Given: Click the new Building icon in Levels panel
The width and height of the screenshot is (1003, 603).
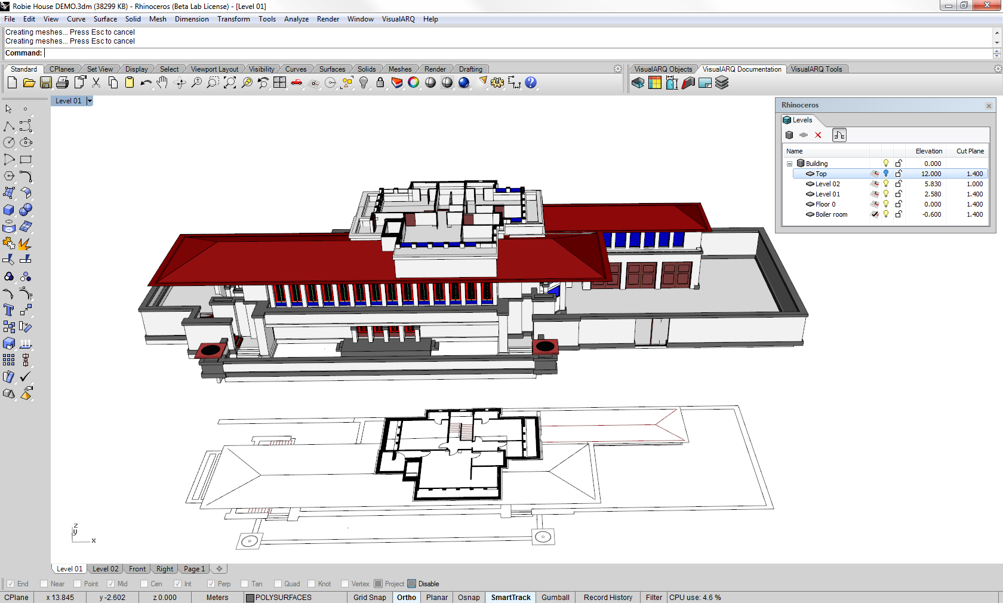Looking at the screenshot, I should pyautogui.click(x=789, y=135).
